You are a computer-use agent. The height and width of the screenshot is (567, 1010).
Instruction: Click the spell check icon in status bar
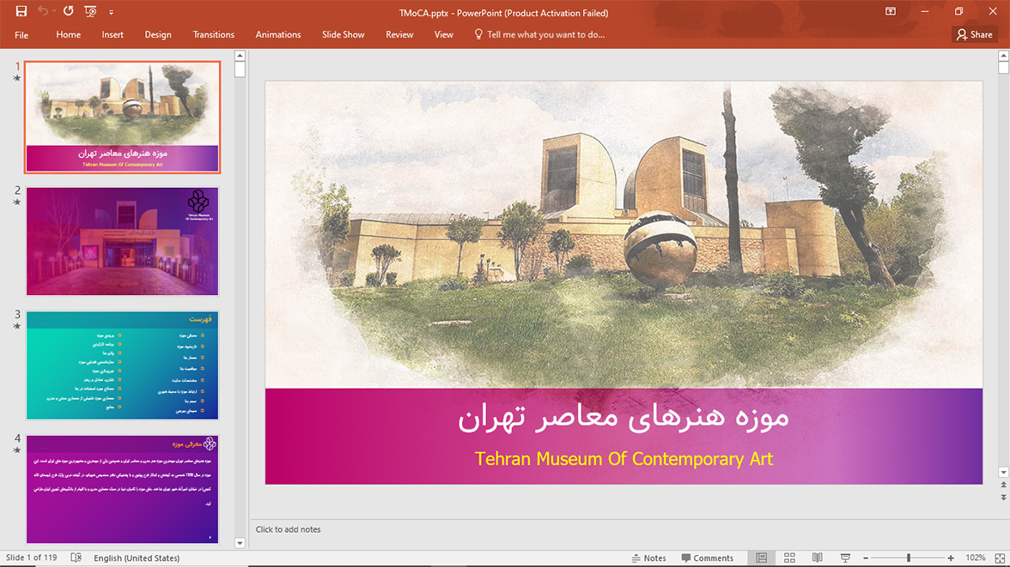tap(76, 558)
